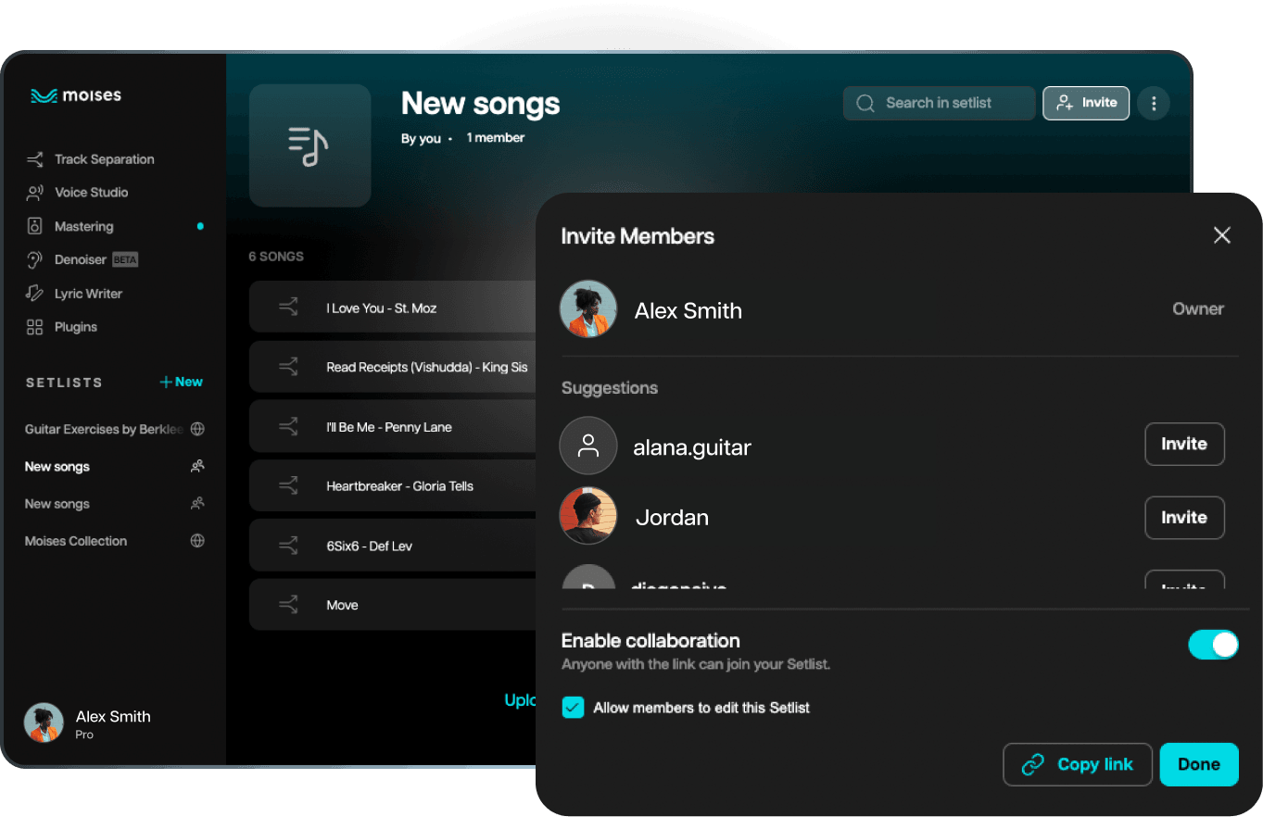Toggle the Enable collaboration switch

tap(1212, 645)
